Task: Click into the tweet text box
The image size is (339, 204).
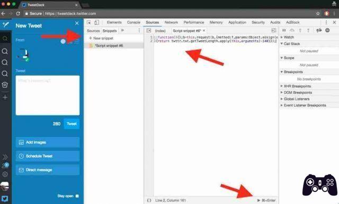Action: [x=48, y=95]
